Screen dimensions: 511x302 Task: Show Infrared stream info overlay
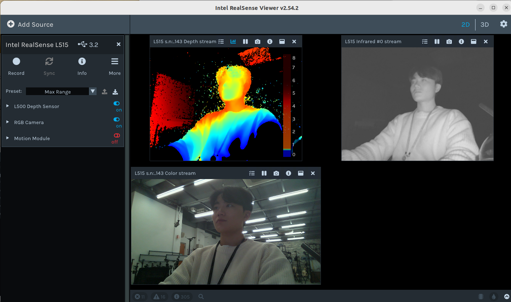(461, 41)
